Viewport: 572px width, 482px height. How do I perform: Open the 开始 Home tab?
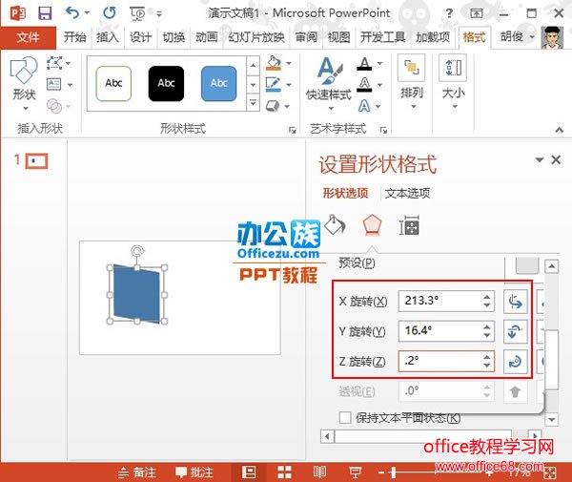(74, 37)
